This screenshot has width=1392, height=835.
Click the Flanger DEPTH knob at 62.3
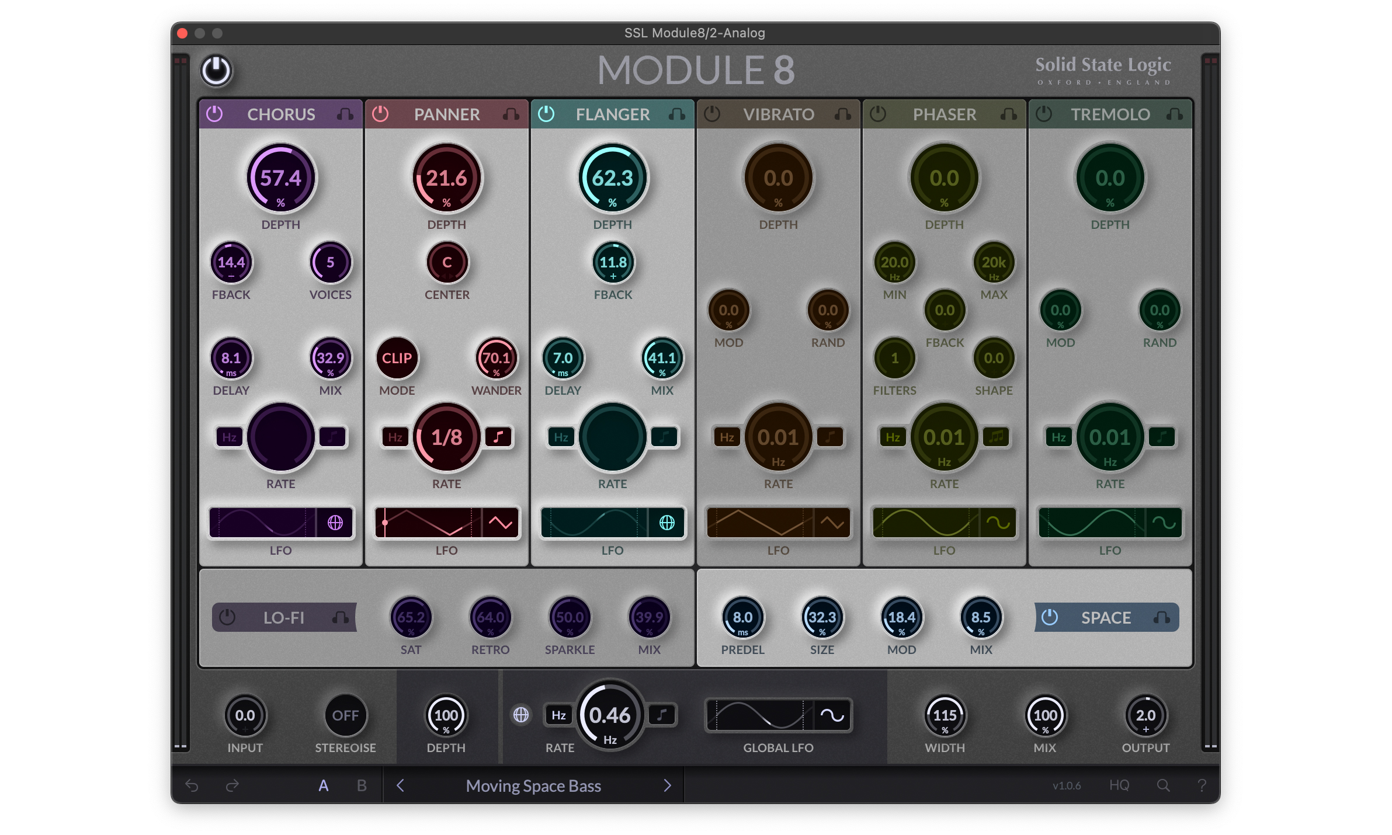613,178
